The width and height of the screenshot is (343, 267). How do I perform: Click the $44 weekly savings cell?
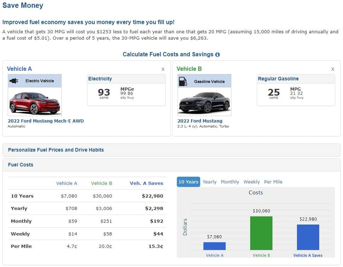pos(158,234)
